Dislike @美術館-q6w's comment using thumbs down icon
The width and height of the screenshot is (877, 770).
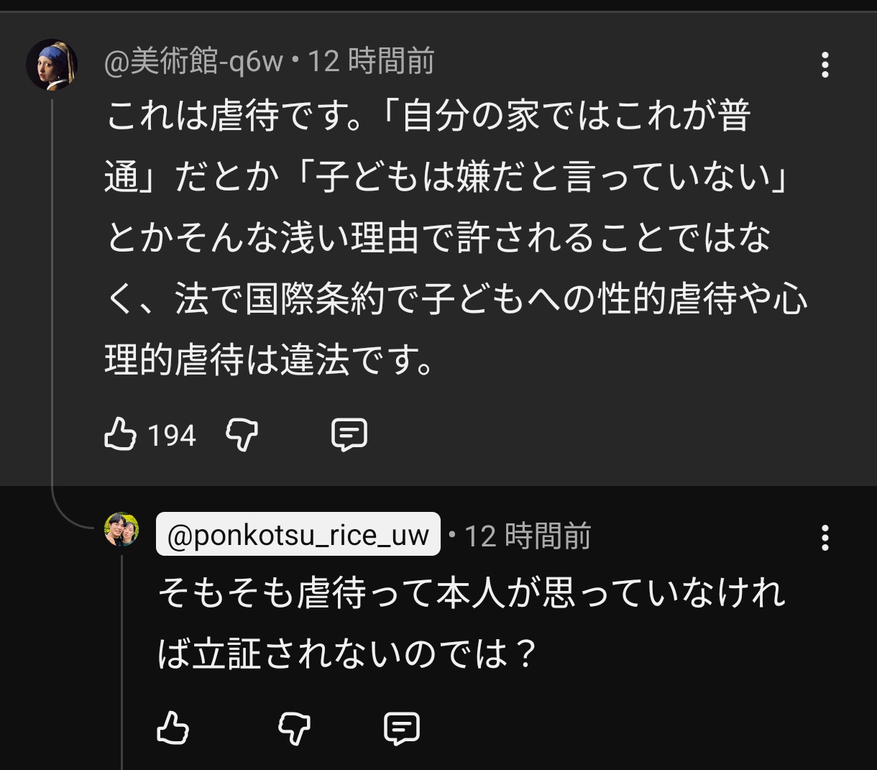(242, 434)
